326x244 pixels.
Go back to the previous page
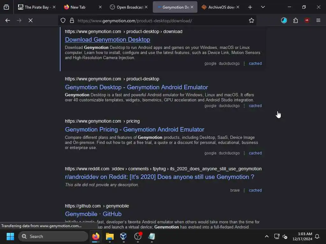click(8, 20)
